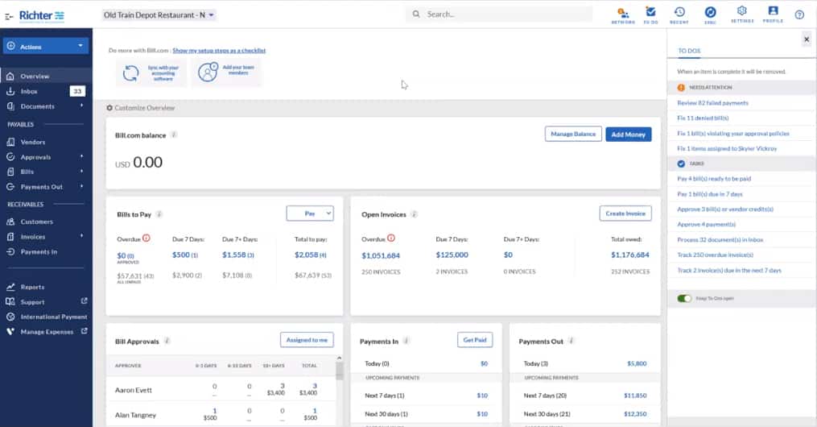Click the overdue warning icon in Bills to Pay
This screenshot has width=817, height=427.
pyautogui.click(x=146, y=238)
